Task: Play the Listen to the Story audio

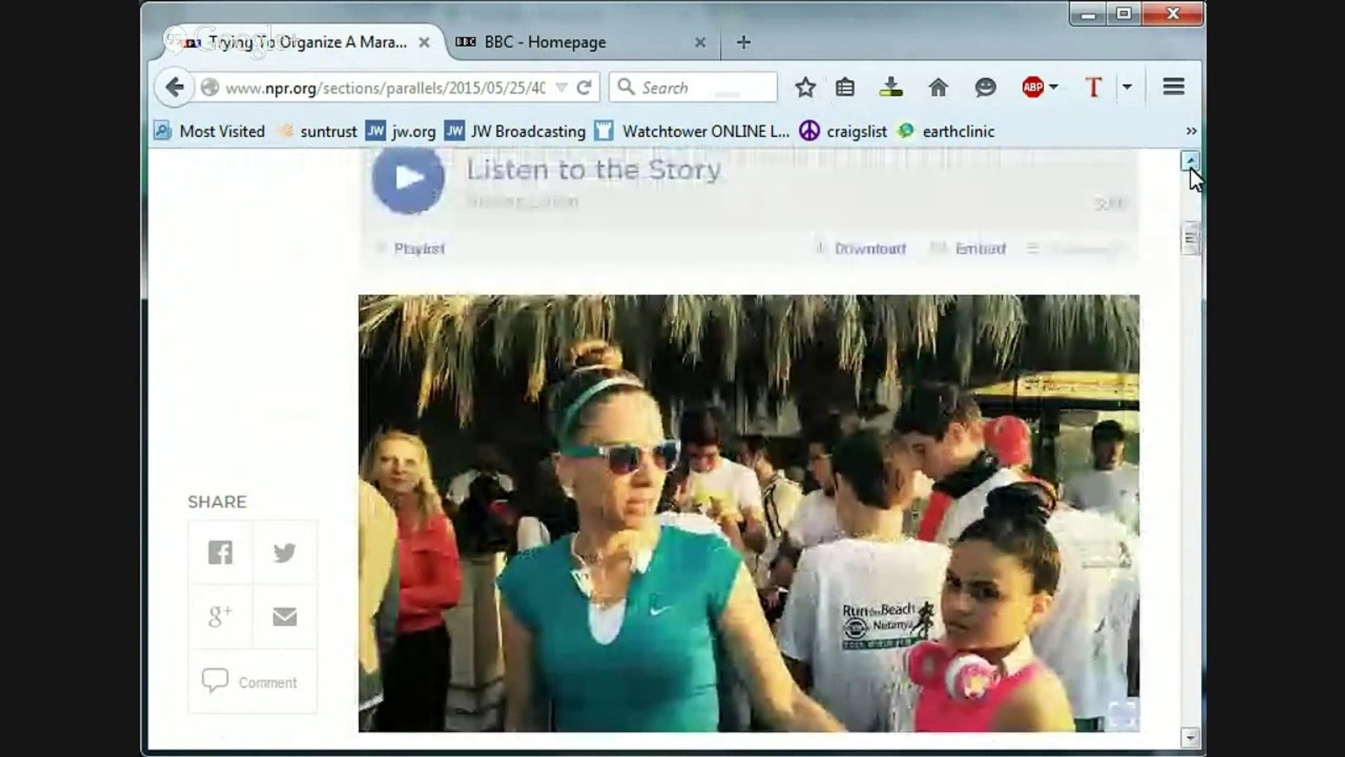Action: pyautogui.click(x=408, y=178)
